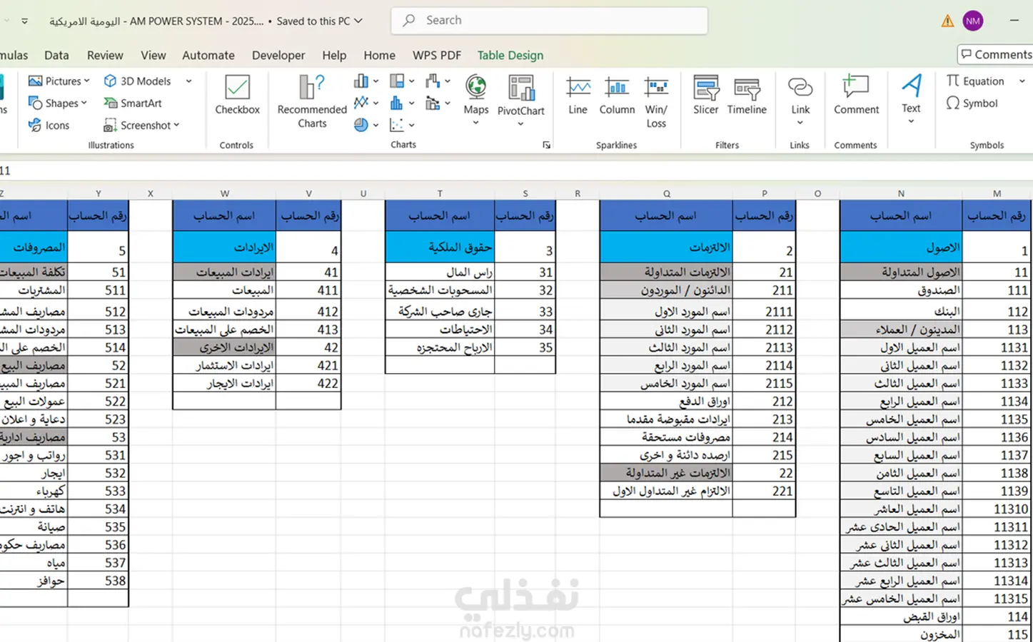Add a Timeline filter
The image size is (1033, 642).
pos(747,96)
